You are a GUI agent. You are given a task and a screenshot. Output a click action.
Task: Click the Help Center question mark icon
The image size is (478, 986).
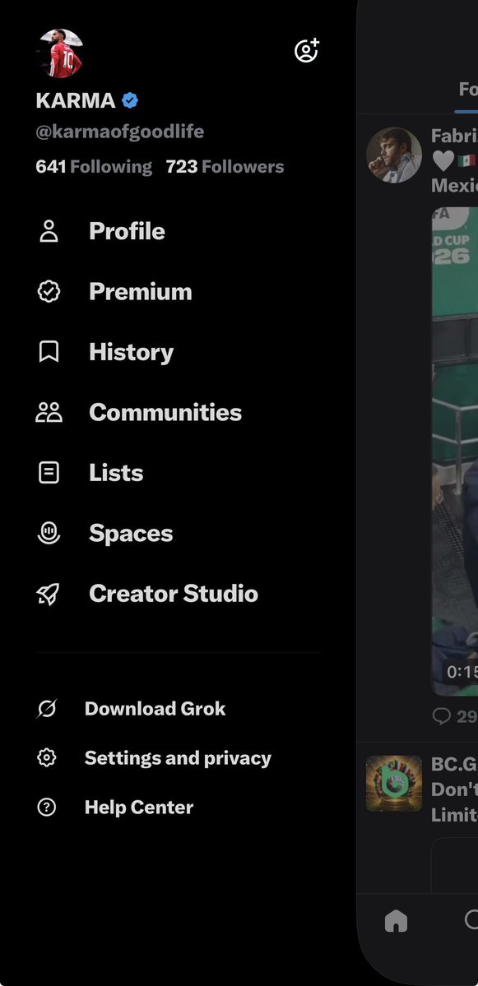[x=47, y=808]
